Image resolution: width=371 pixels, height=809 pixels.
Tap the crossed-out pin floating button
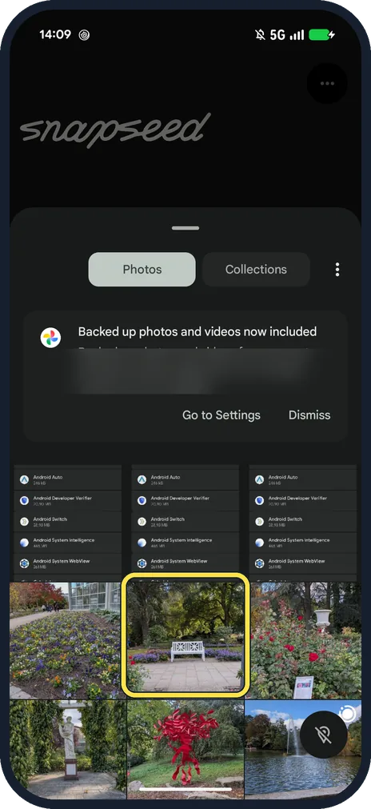click(x=324, y=735)
